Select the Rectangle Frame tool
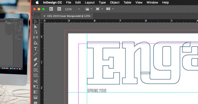The height and width of the screenshot is (104, 198). point(35,70)
